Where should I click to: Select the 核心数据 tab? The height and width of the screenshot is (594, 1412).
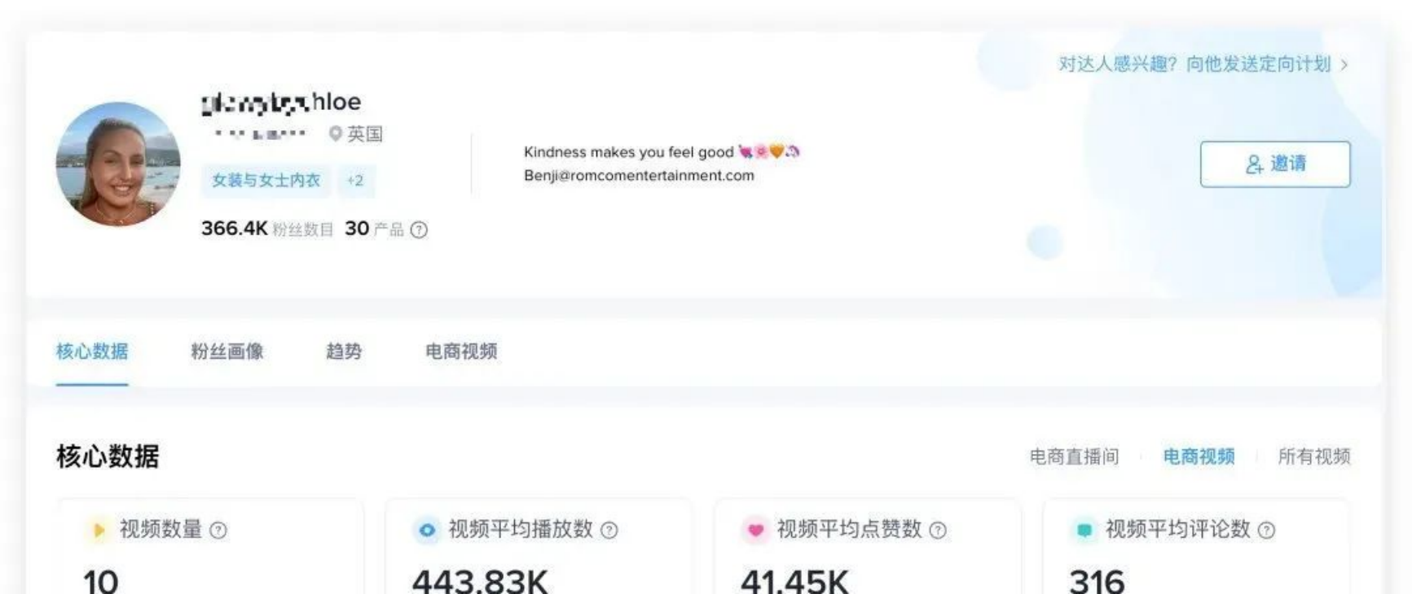(92, 352)
